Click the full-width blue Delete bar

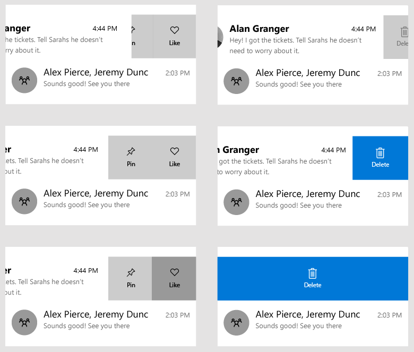(313, 279)
